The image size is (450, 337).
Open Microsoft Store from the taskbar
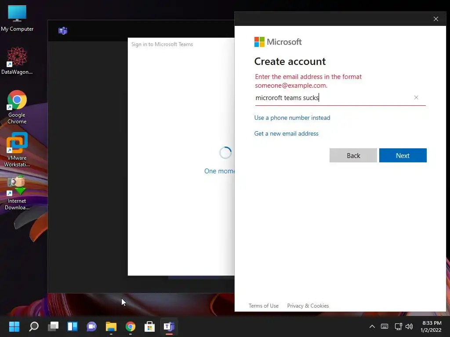149,326
